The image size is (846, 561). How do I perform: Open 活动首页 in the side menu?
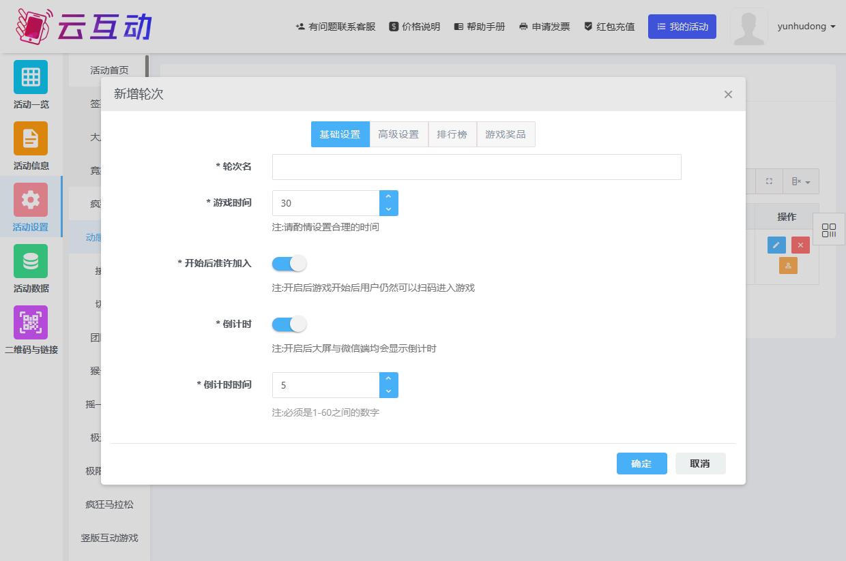(109, 70)
